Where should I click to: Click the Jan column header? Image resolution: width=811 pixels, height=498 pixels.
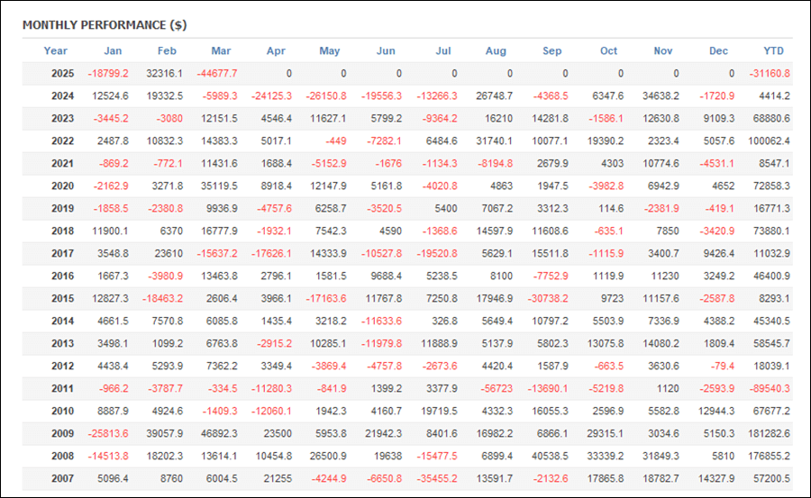[x=113, y=50]
